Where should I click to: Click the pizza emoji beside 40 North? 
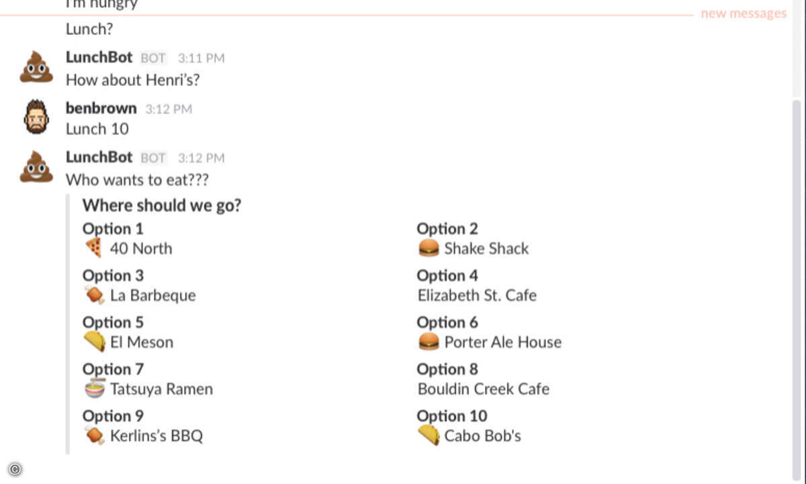coord(93,248)
